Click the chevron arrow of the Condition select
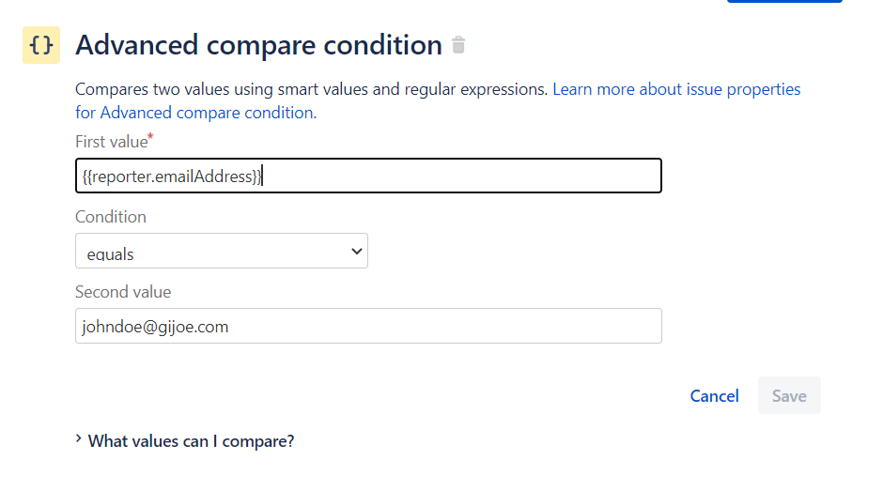Viewport: 883px width, 491px height. [x=356, y=251]
